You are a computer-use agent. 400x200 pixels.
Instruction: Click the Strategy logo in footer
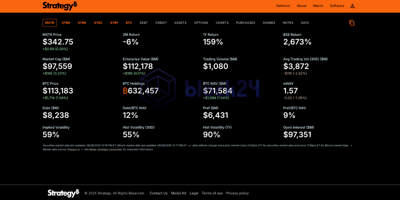click(x=63, y=193)
